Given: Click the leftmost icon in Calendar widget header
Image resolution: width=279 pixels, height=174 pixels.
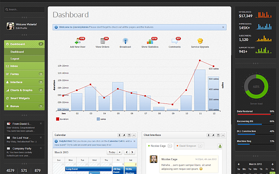Looking at the screenshot, I should [120, 135].
